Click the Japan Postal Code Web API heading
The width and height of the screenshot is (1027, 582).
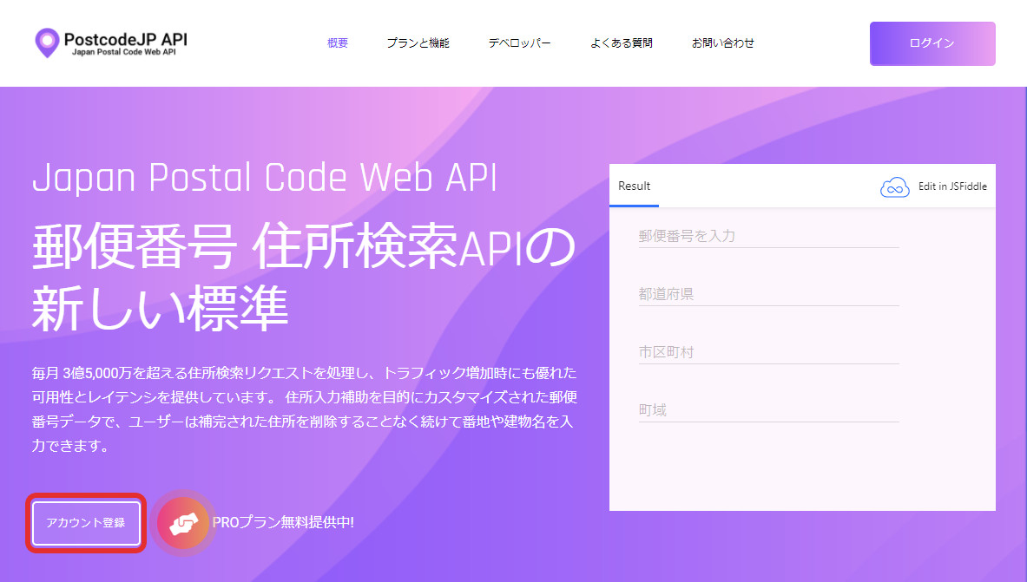pyautogui.click(x=264, y=178)
